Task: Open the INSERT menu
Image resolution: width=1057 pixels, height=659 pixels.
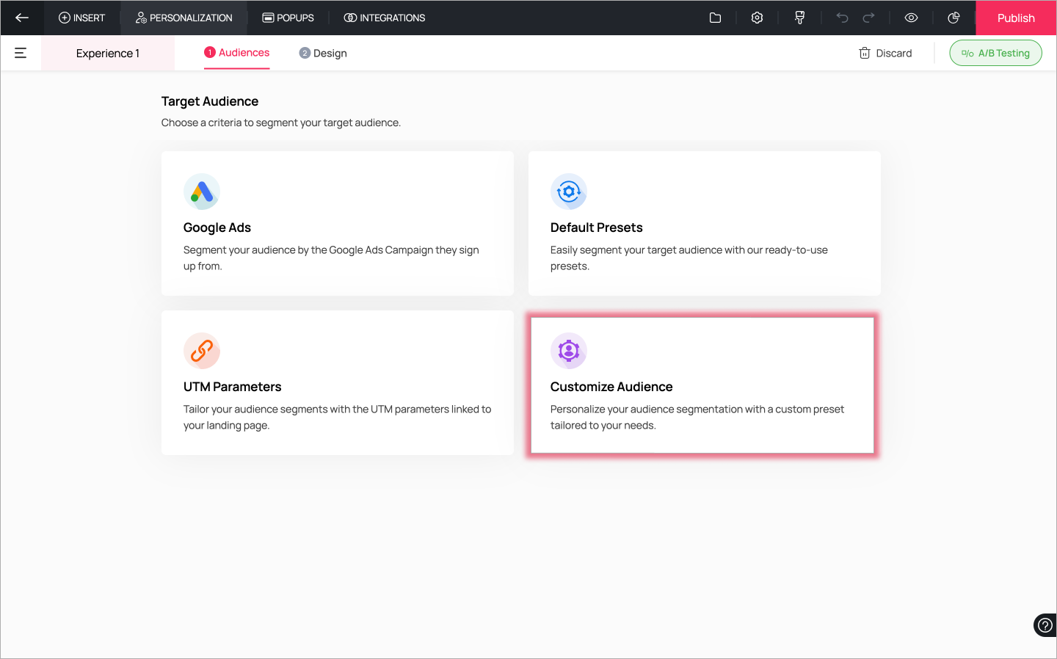Action: [x=81, y=18]
